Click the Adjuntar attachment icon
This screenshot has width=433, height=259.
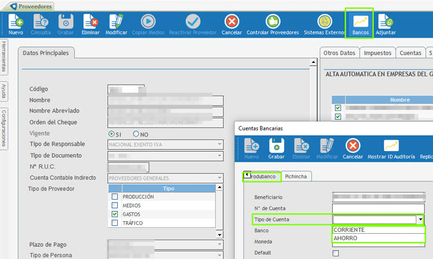pyautogui.click(x=386, y=22)
